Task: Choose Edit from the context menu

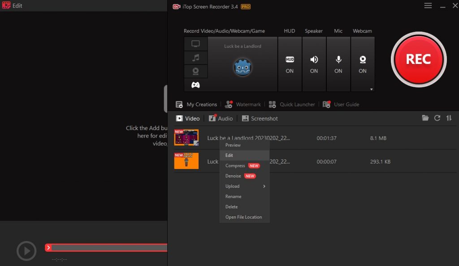Action: [244, 155]
